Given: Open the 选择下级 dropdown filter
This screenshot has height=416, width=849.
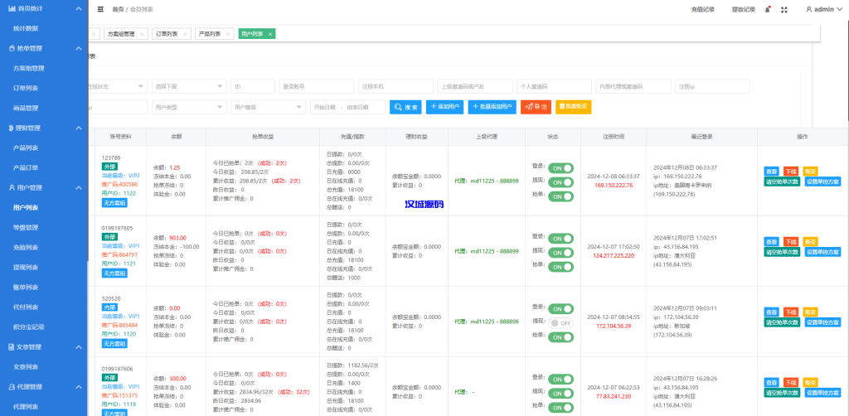Looking at the screenshot, I should (189, 86).
